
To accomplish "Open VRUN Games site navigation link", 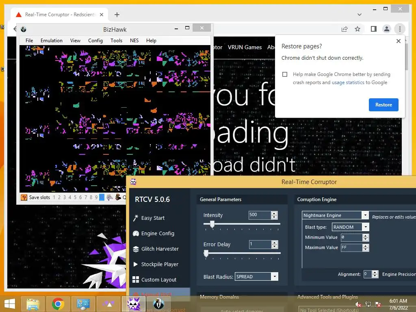I will pyautogui.click(x=245, y=47).
